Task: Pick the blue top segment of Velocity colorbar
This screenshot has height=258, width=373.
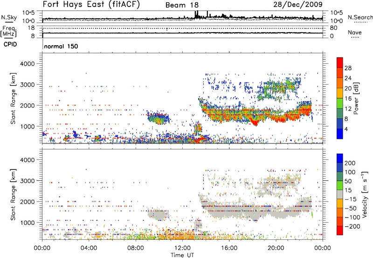Action: tap(340, 158)
